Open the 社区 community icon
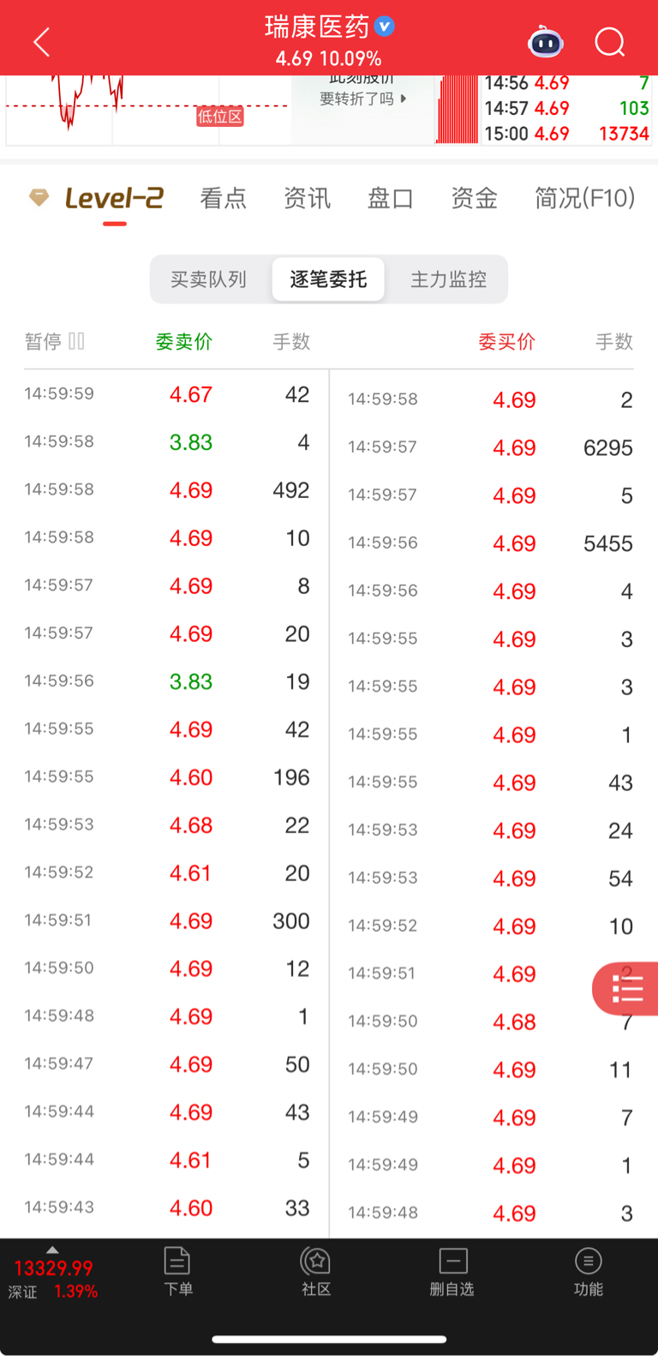Image resolution: width=658 pixels, height=1356 pixels. tap(316, 1271)
